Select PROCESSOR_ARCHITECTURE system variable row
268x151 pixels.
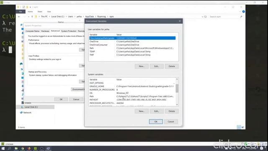pos(132,103)
